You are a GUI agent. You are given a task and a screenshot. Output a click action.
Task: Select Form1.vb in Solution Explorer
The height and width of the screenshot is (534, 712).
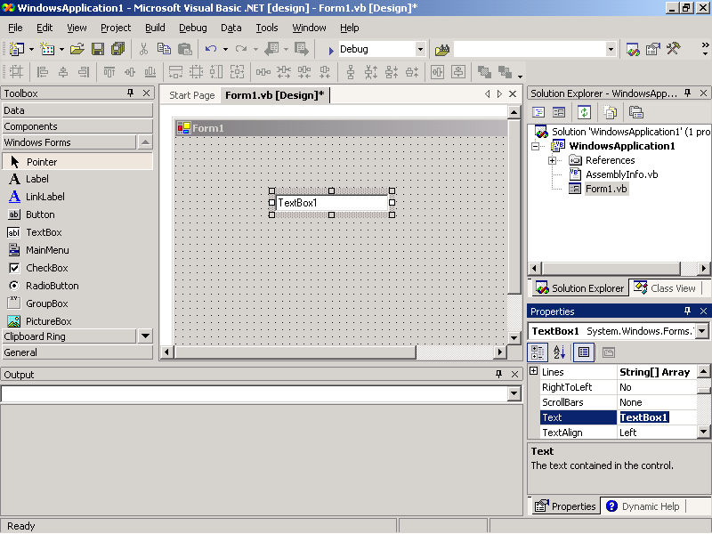coord(606,189)
